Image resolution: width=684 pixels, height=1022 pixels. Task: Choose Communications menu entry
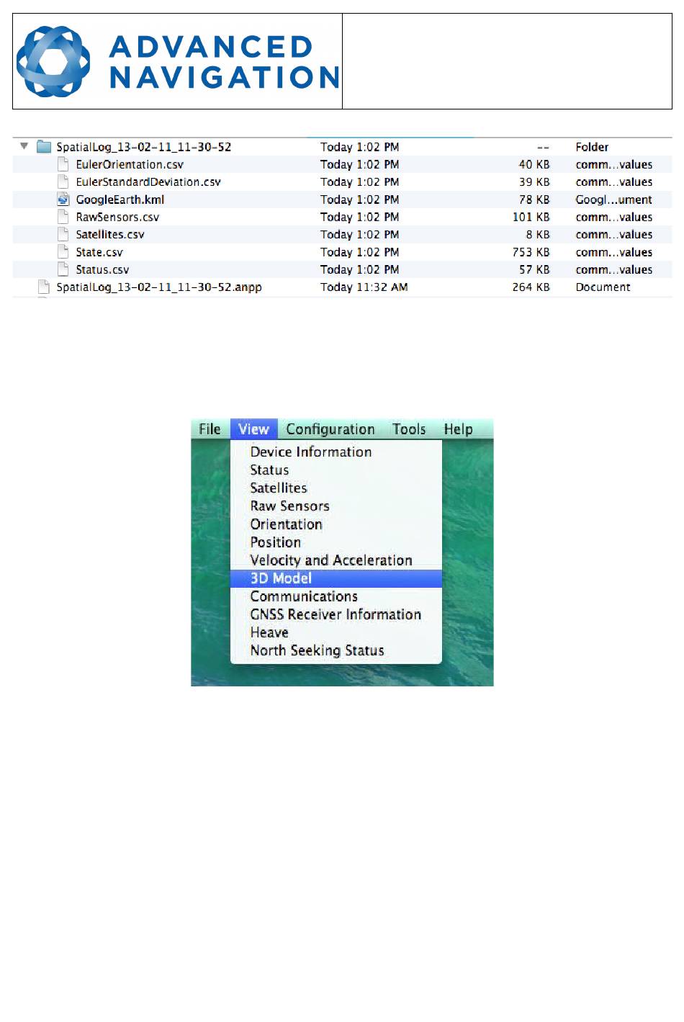pos(336,596)
